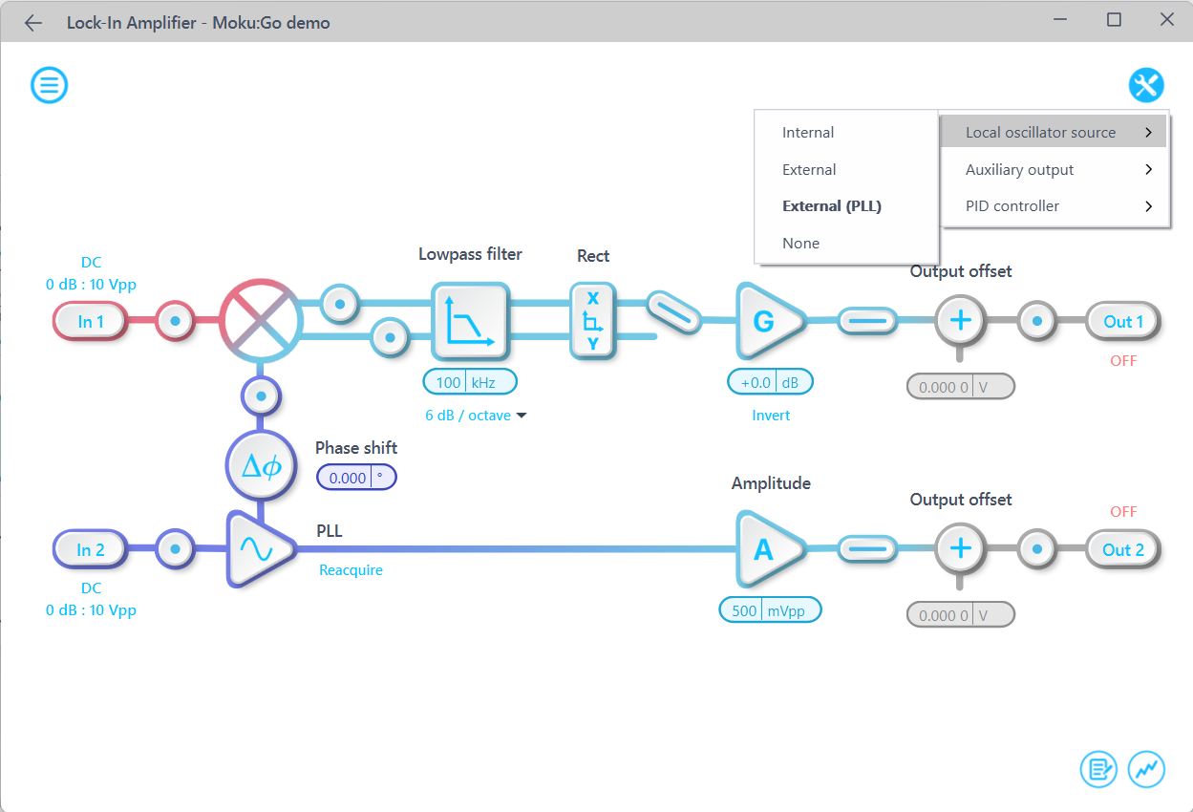Toggle the switch before Out 1 offset

867,321
